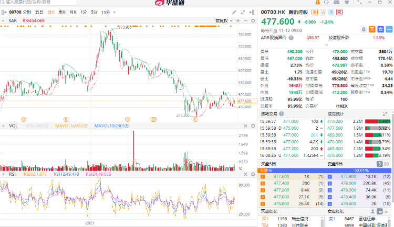The height and width of the screenshot is (227, 394).
Task: Click the 通 stock connect tag
Action: click(x=331, y=12)
